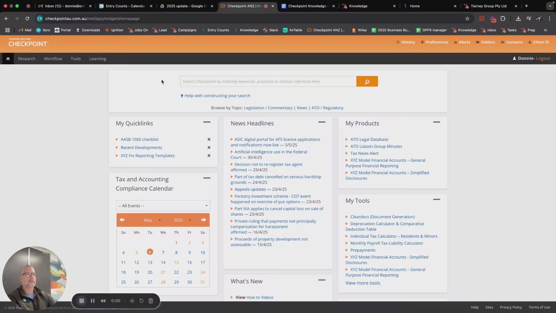
Task: Remove XYZ Fin Reporting Templates quicklink
Action: (x=209, y=156)
